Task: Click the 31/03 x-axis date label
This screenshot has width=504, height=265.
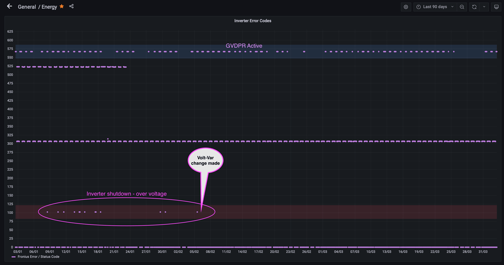Action: click(483, 252)
